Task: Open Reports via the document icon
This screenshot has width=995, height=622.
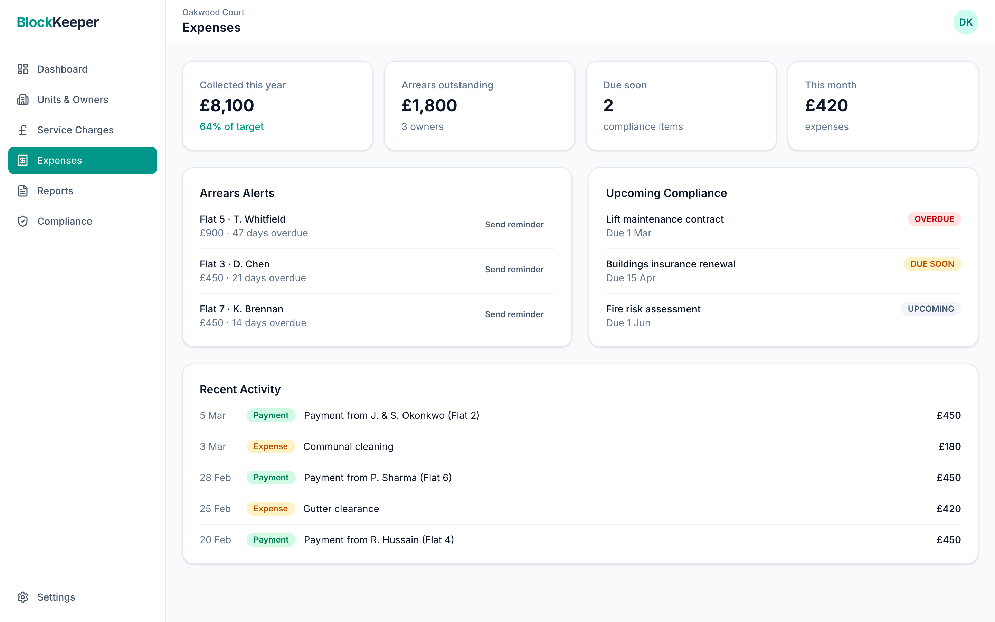Action: pyautogui.click(x=22, y=190)
